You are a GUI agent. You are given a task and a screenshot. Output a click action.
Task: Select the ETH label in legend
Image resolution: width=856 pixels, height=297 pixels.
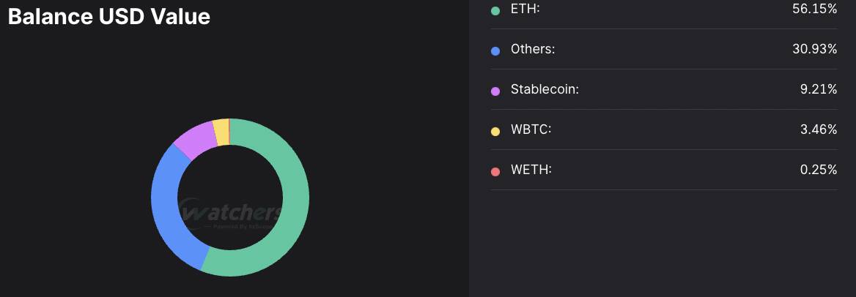point(525,9)
